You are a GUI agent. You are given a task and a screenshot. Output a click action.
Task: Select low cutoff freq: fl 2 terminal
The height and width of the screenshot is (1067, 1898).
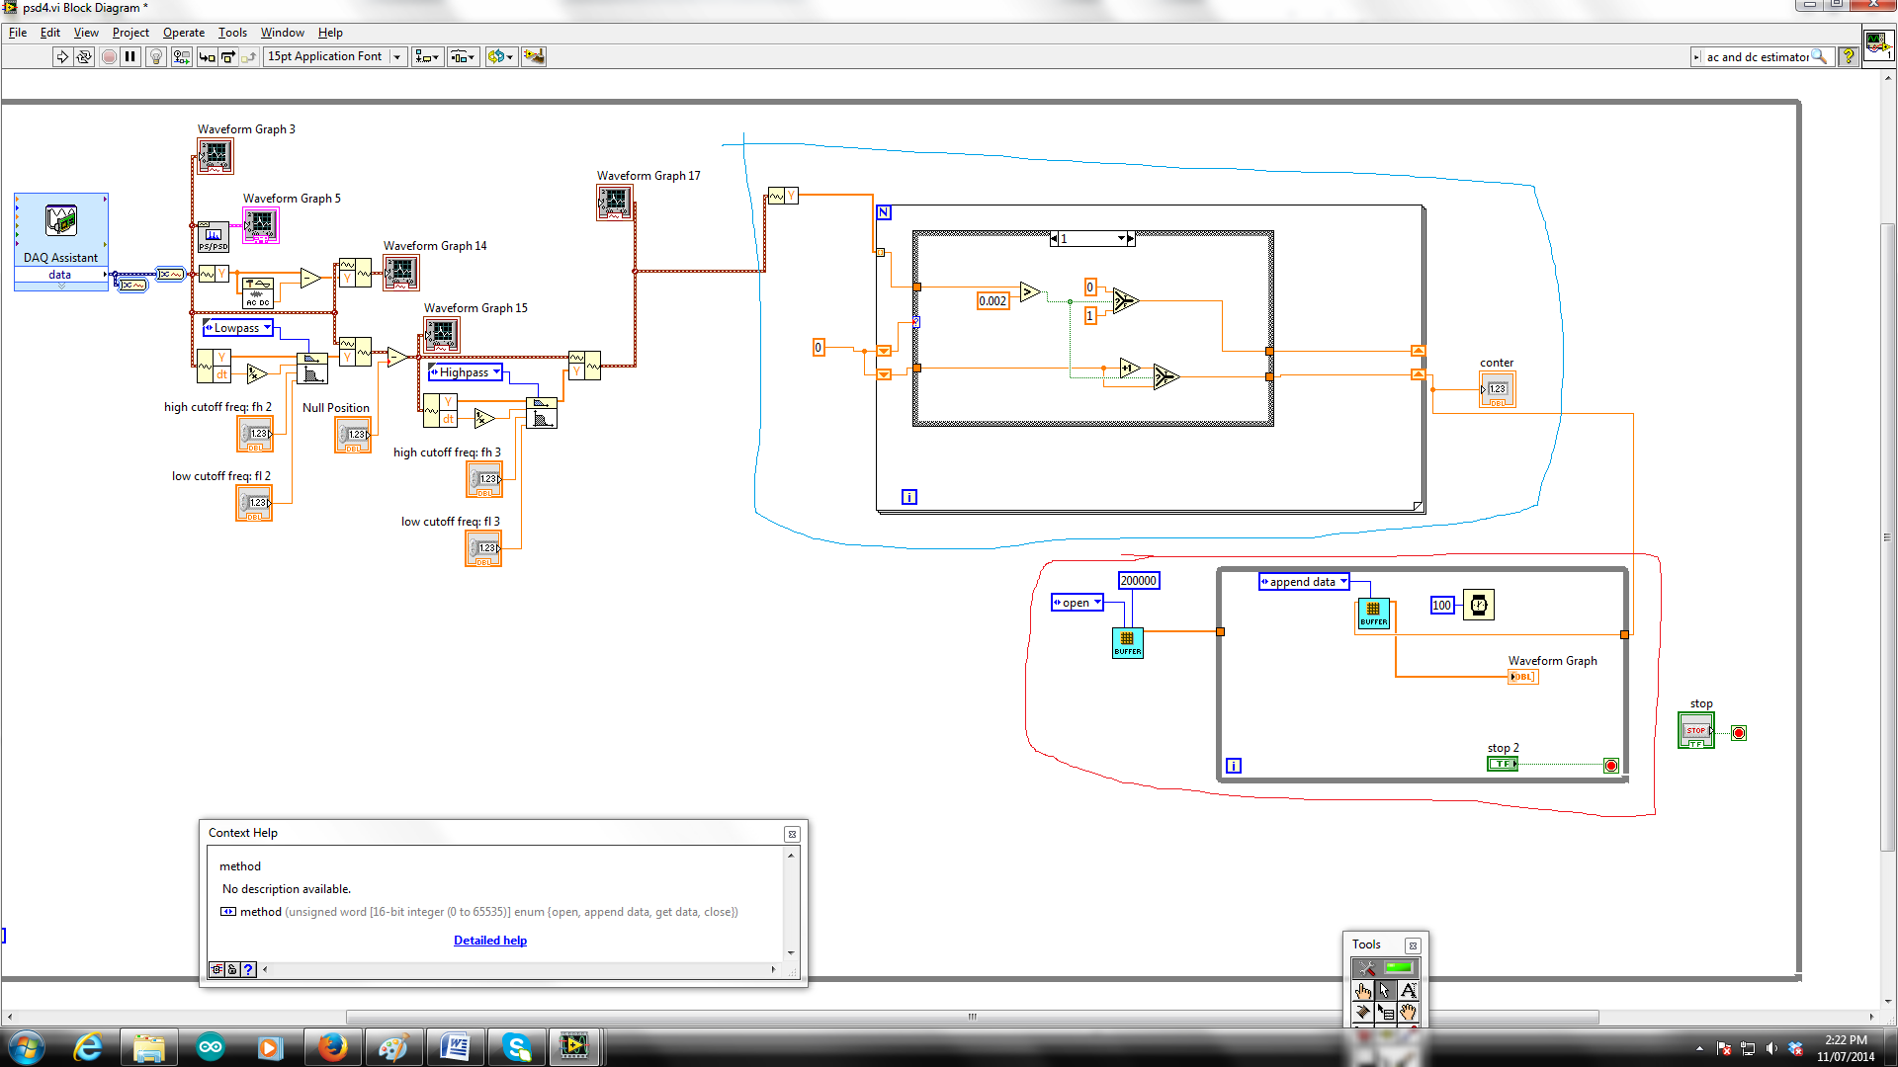click(254, 504)
